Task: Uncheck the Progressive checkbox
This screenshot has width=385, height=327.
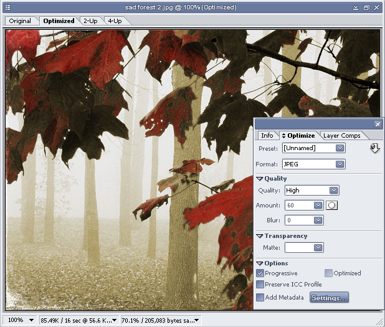Action: pos(260,273)
